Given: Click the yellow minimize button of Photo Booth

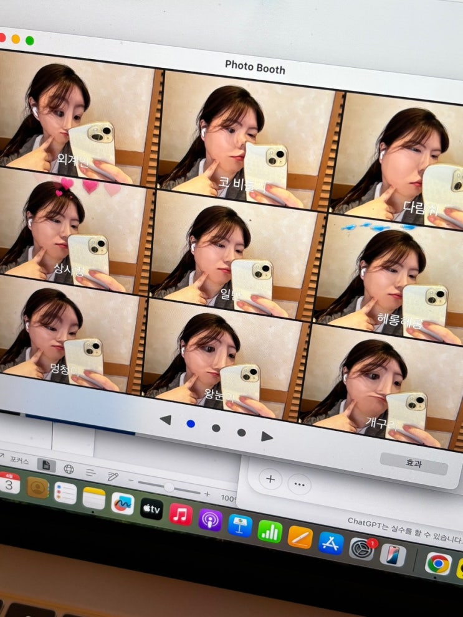Looking at the screenshot, I should tap(16, 39).
